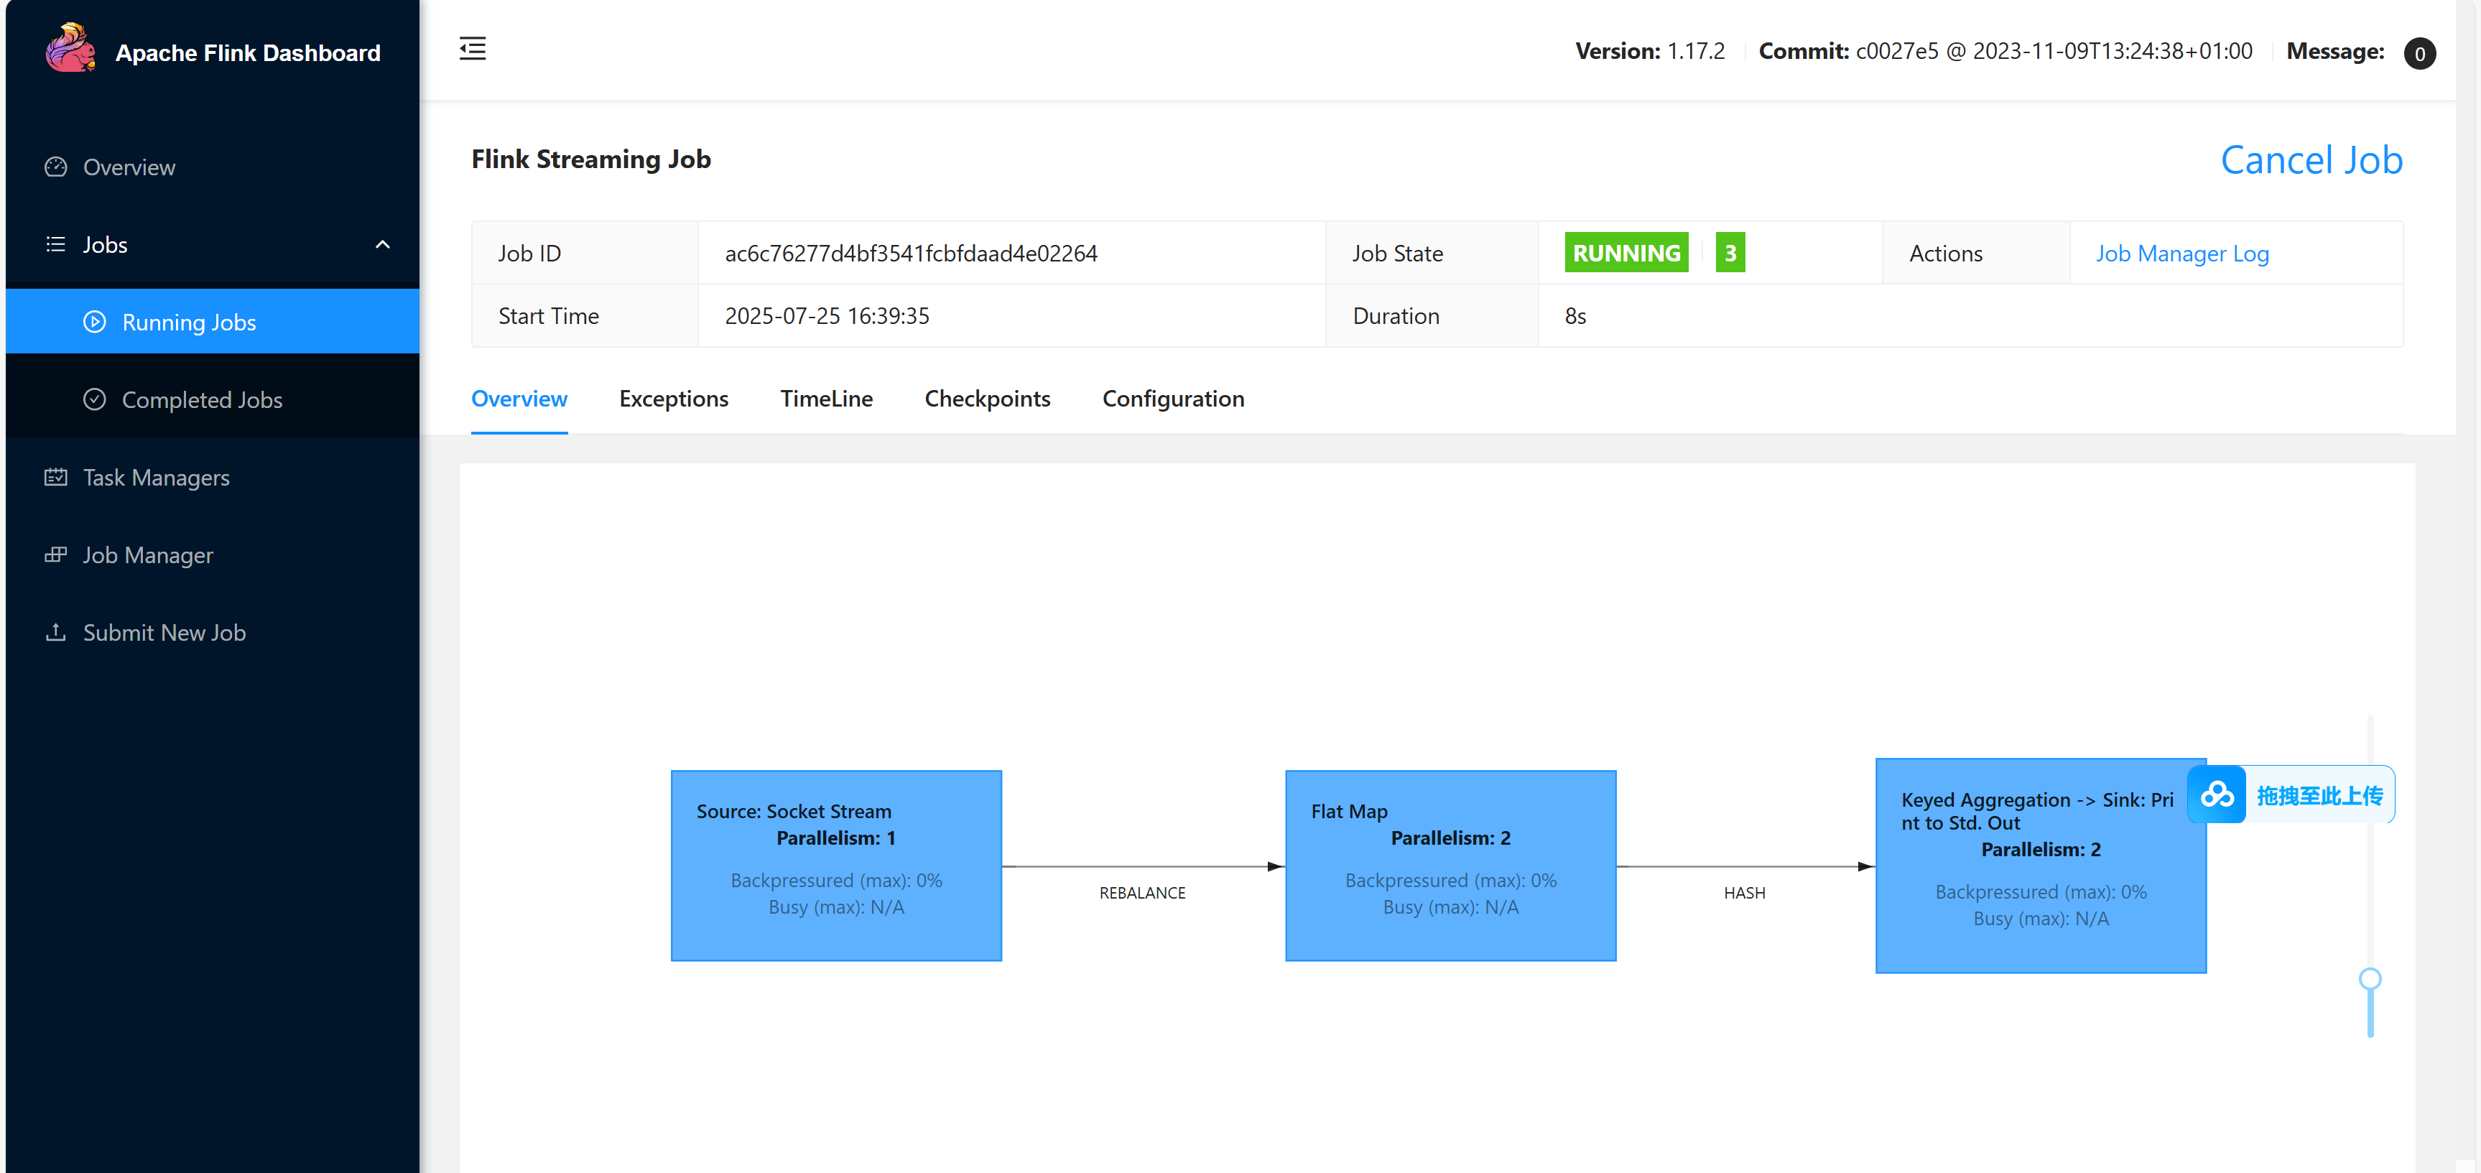Viewport: 2481px width, 1173px height.
Task: Click the Apache Flink Dashboard title
Action: [x=248, y=53]
